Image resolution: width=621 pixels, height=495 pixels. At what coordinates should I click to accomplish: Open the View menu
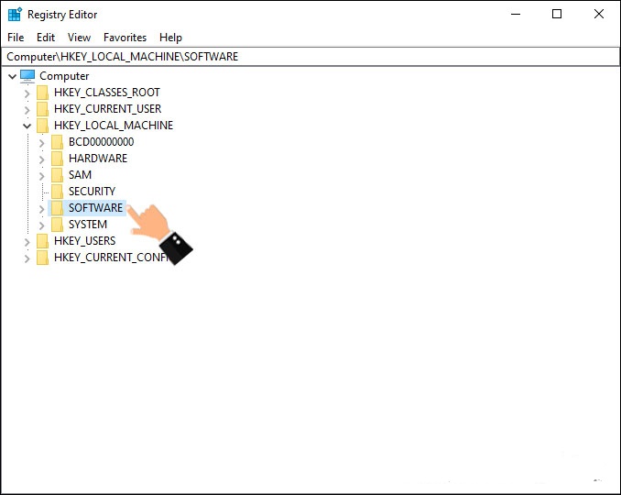[x=79, y=38]
